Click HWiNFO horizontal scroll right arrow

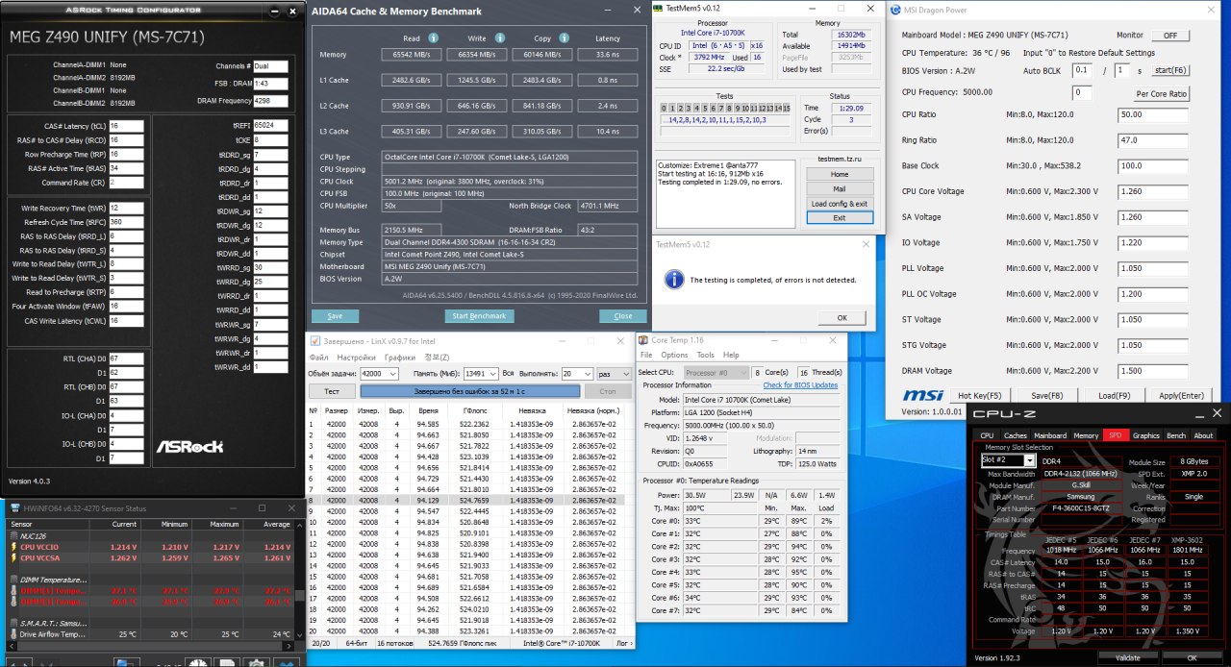[289, 647]
